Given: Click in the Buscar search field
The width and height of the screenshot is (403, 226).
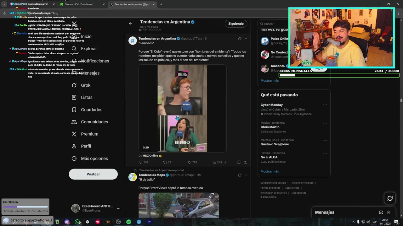Looking at the screenshot, I should point(272,24).
